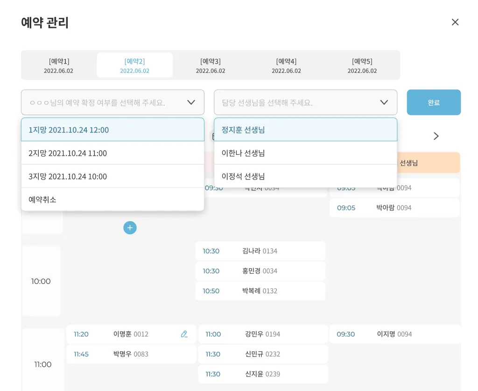
Task: Go to the [예약5] tab
Action: (x=362, y=65)
